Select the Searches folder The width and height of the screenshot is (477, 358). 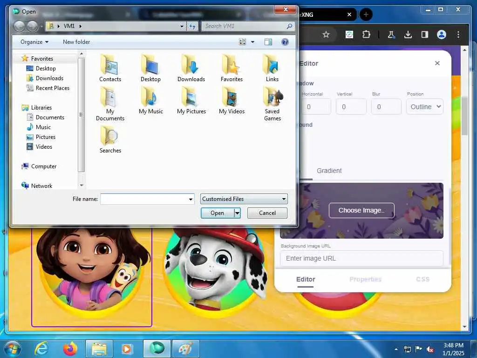tap(110, 139)
